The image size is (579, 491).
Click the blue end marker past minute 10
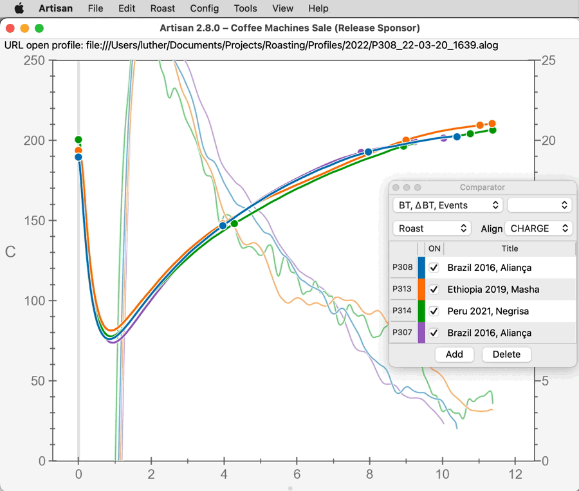pyautogui.click(x=457, y=136)
